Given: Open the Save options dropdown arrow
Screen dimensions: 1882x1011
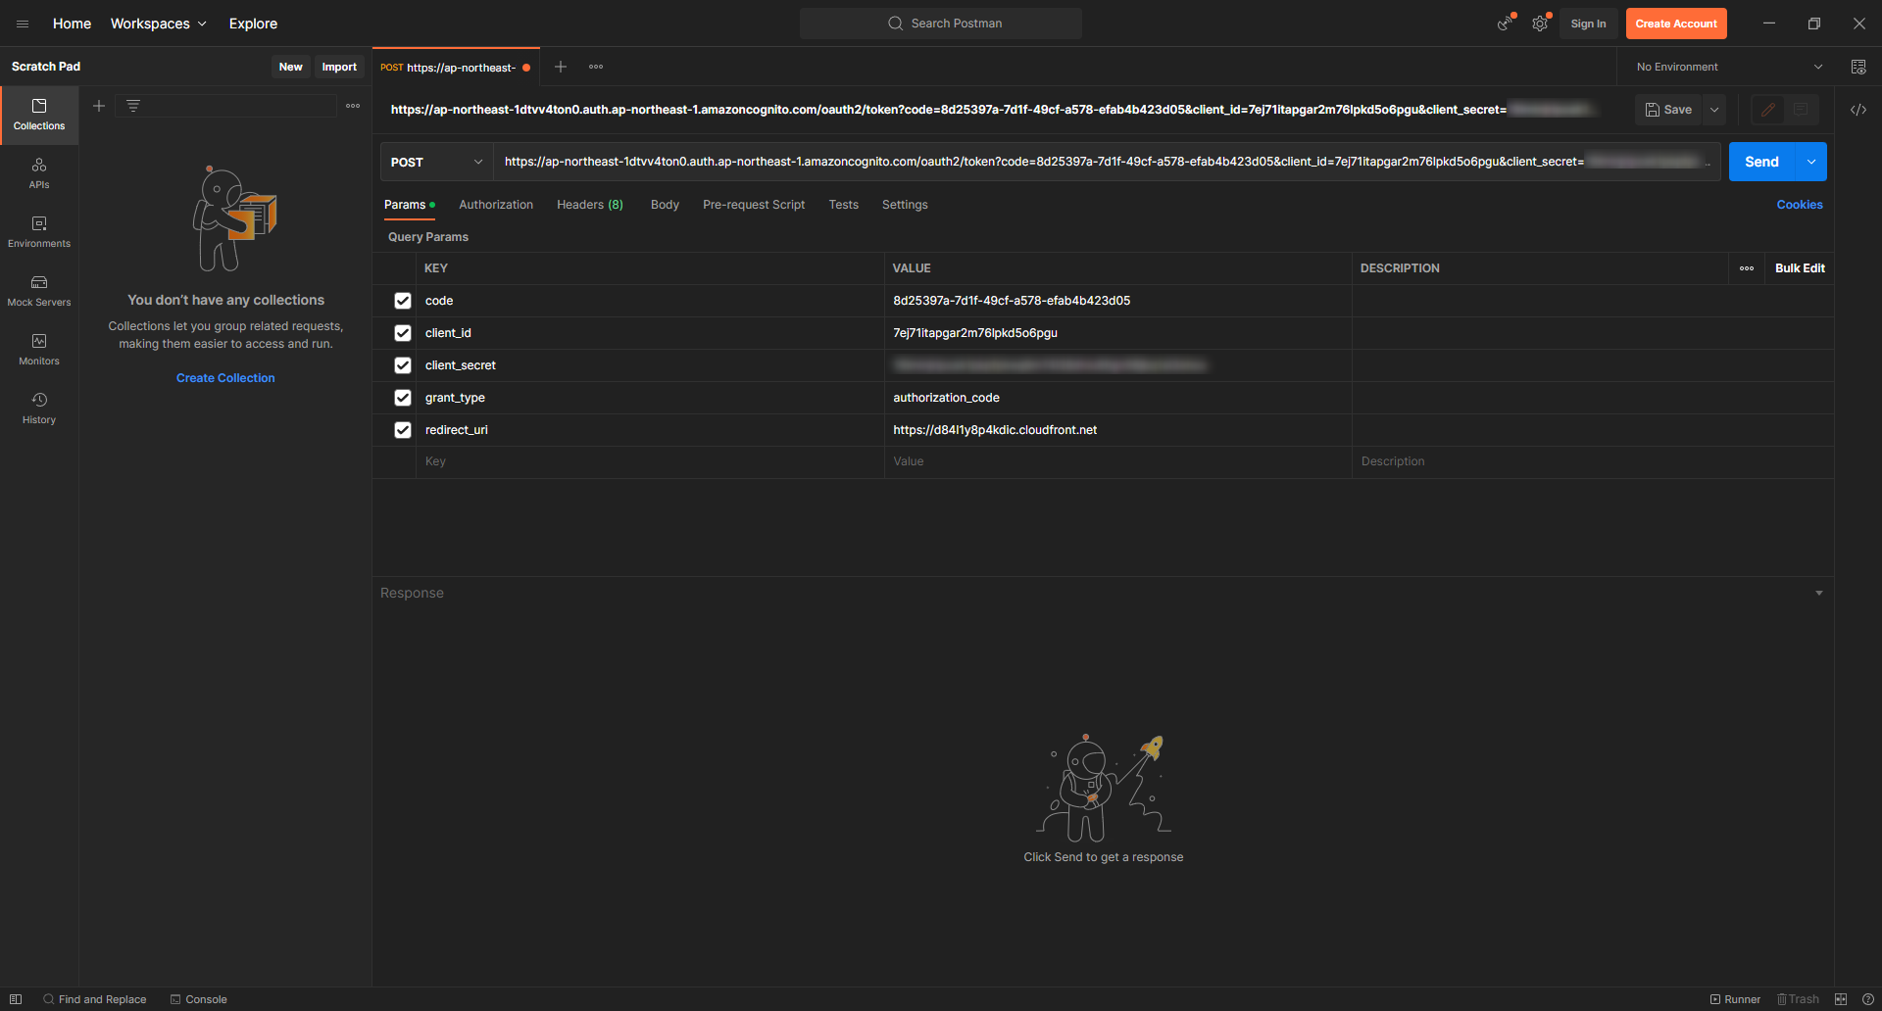Looking at the screenshot, I should 1714,110.
